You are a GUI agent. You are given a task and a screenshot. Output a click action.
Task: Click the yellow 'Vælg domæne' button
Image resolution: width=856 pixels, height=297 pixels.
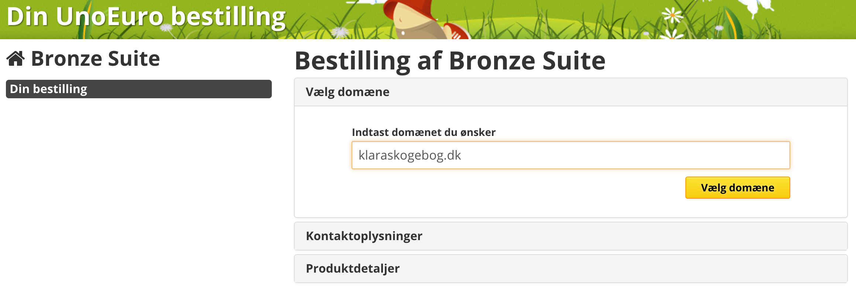pyautogui.click(x=738, y=188)
